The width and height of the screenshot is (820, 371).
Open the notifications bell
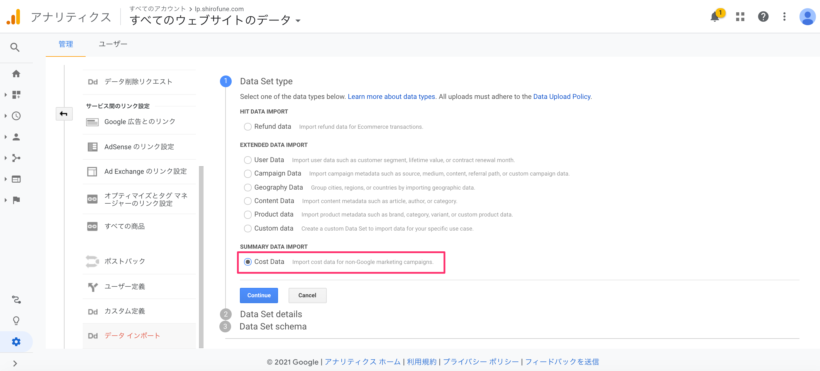point(715,16)
